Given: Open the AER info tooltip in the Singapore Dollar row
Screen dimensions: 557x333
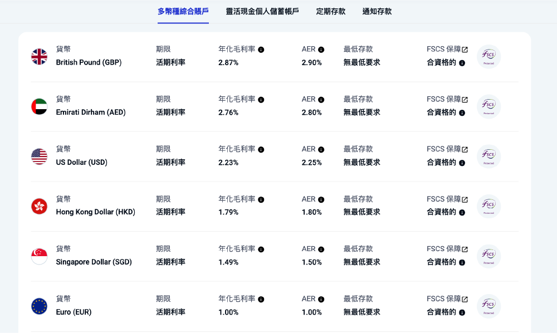Looking at the screenshot, I should click(320, 248).
